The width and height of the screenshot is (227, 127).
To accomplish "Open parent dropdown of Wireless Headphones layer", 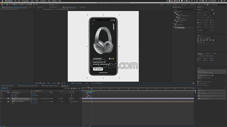I will [x=75, y=102].
